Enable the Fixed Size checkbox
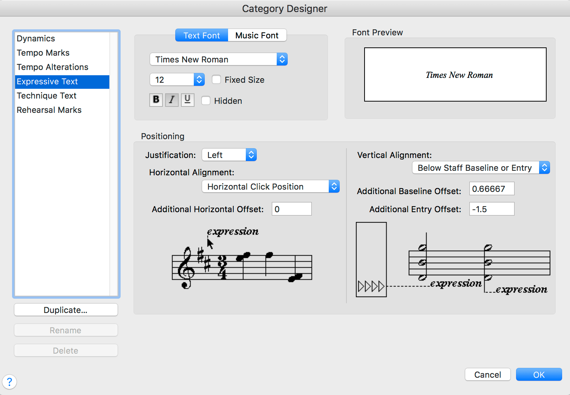The width and height of the screenshot is (570, 395). [x=216, y=79]
